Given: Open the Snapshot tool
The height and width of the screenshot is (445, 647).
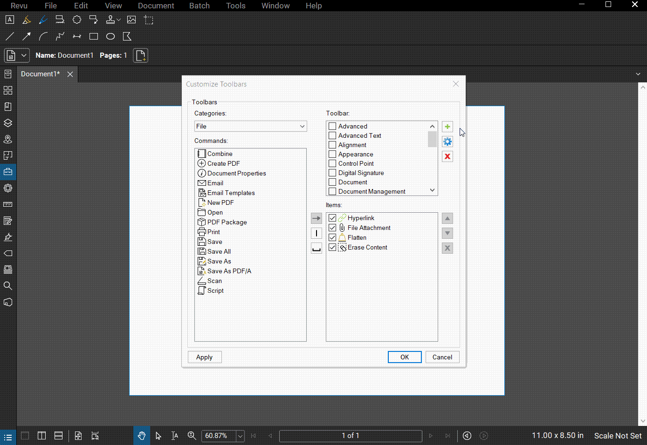Looking at the screenshot, I should 149,20.
